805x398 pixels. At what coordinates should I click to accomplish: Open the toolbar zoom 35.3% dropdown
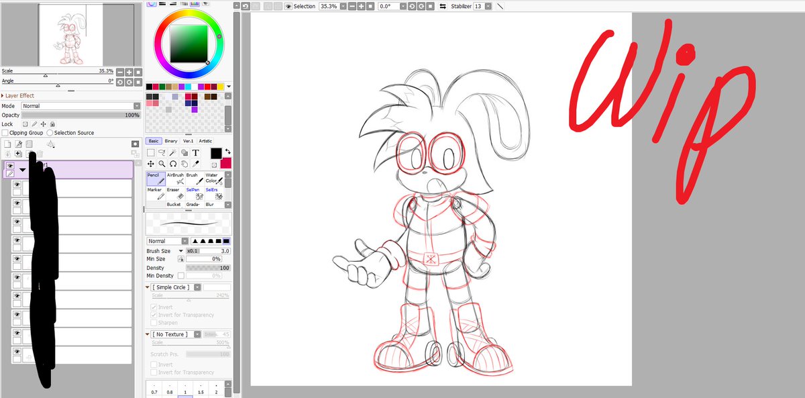tap(343, 6)
